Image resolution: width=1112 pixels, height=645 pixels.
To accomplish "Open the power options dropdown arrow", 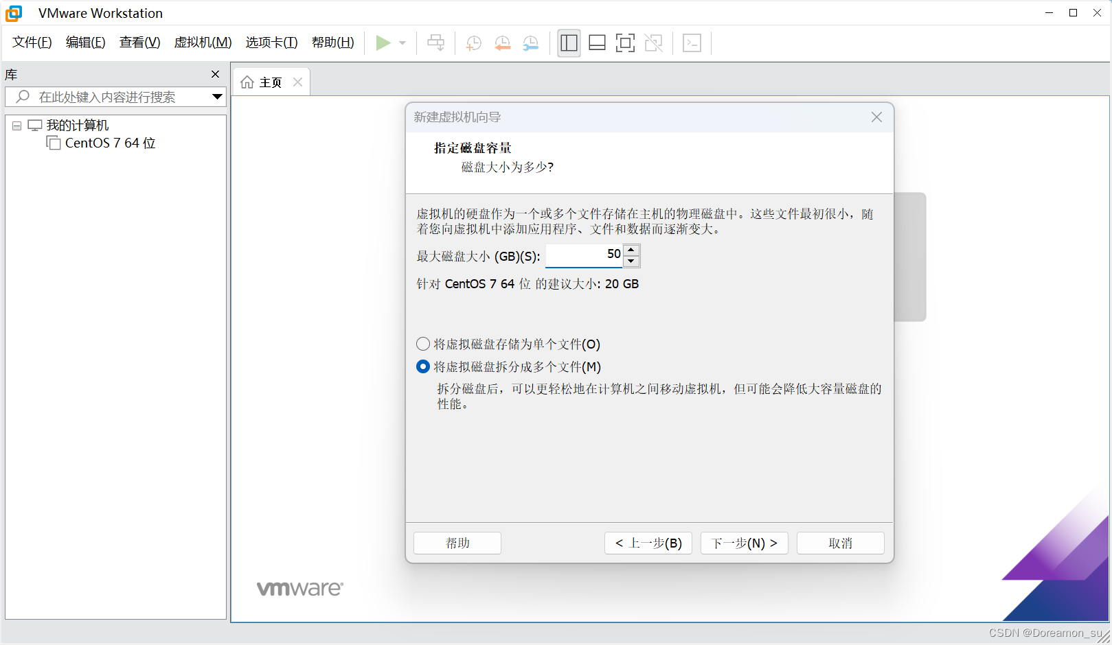I will point(402,43).
